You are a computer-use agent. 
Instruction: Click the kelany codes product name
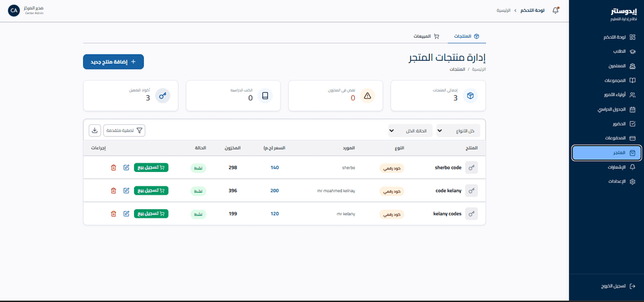pos(447,213)
